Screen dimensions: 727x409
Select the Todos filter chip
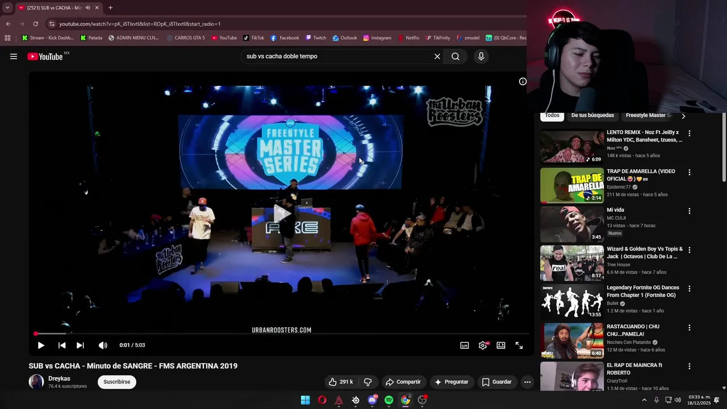552,115
